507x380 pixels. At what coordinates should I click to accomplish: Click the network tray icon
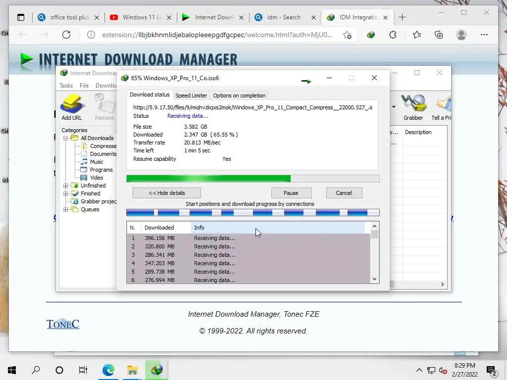[x=431, y=370]
